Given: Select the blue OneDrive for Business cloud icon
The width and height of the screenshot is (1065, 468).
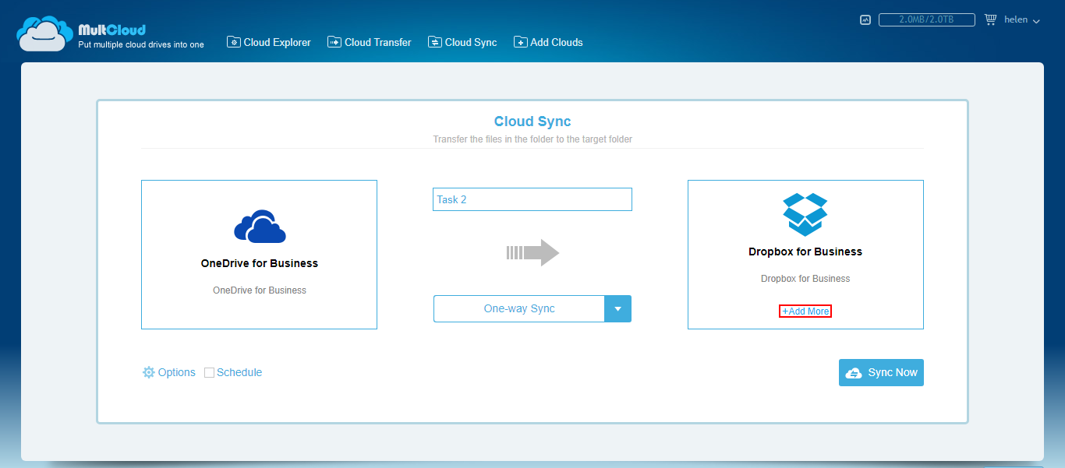Looking at the screenshot, I should [260, 227].
